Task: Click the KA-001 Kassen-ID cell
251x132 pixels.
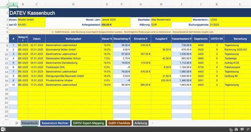Action: 32,25
